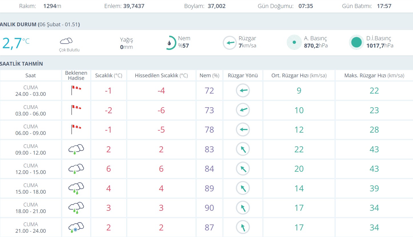
Task: Click the humidity droplet gauge icon
Action: pos(170,43)
